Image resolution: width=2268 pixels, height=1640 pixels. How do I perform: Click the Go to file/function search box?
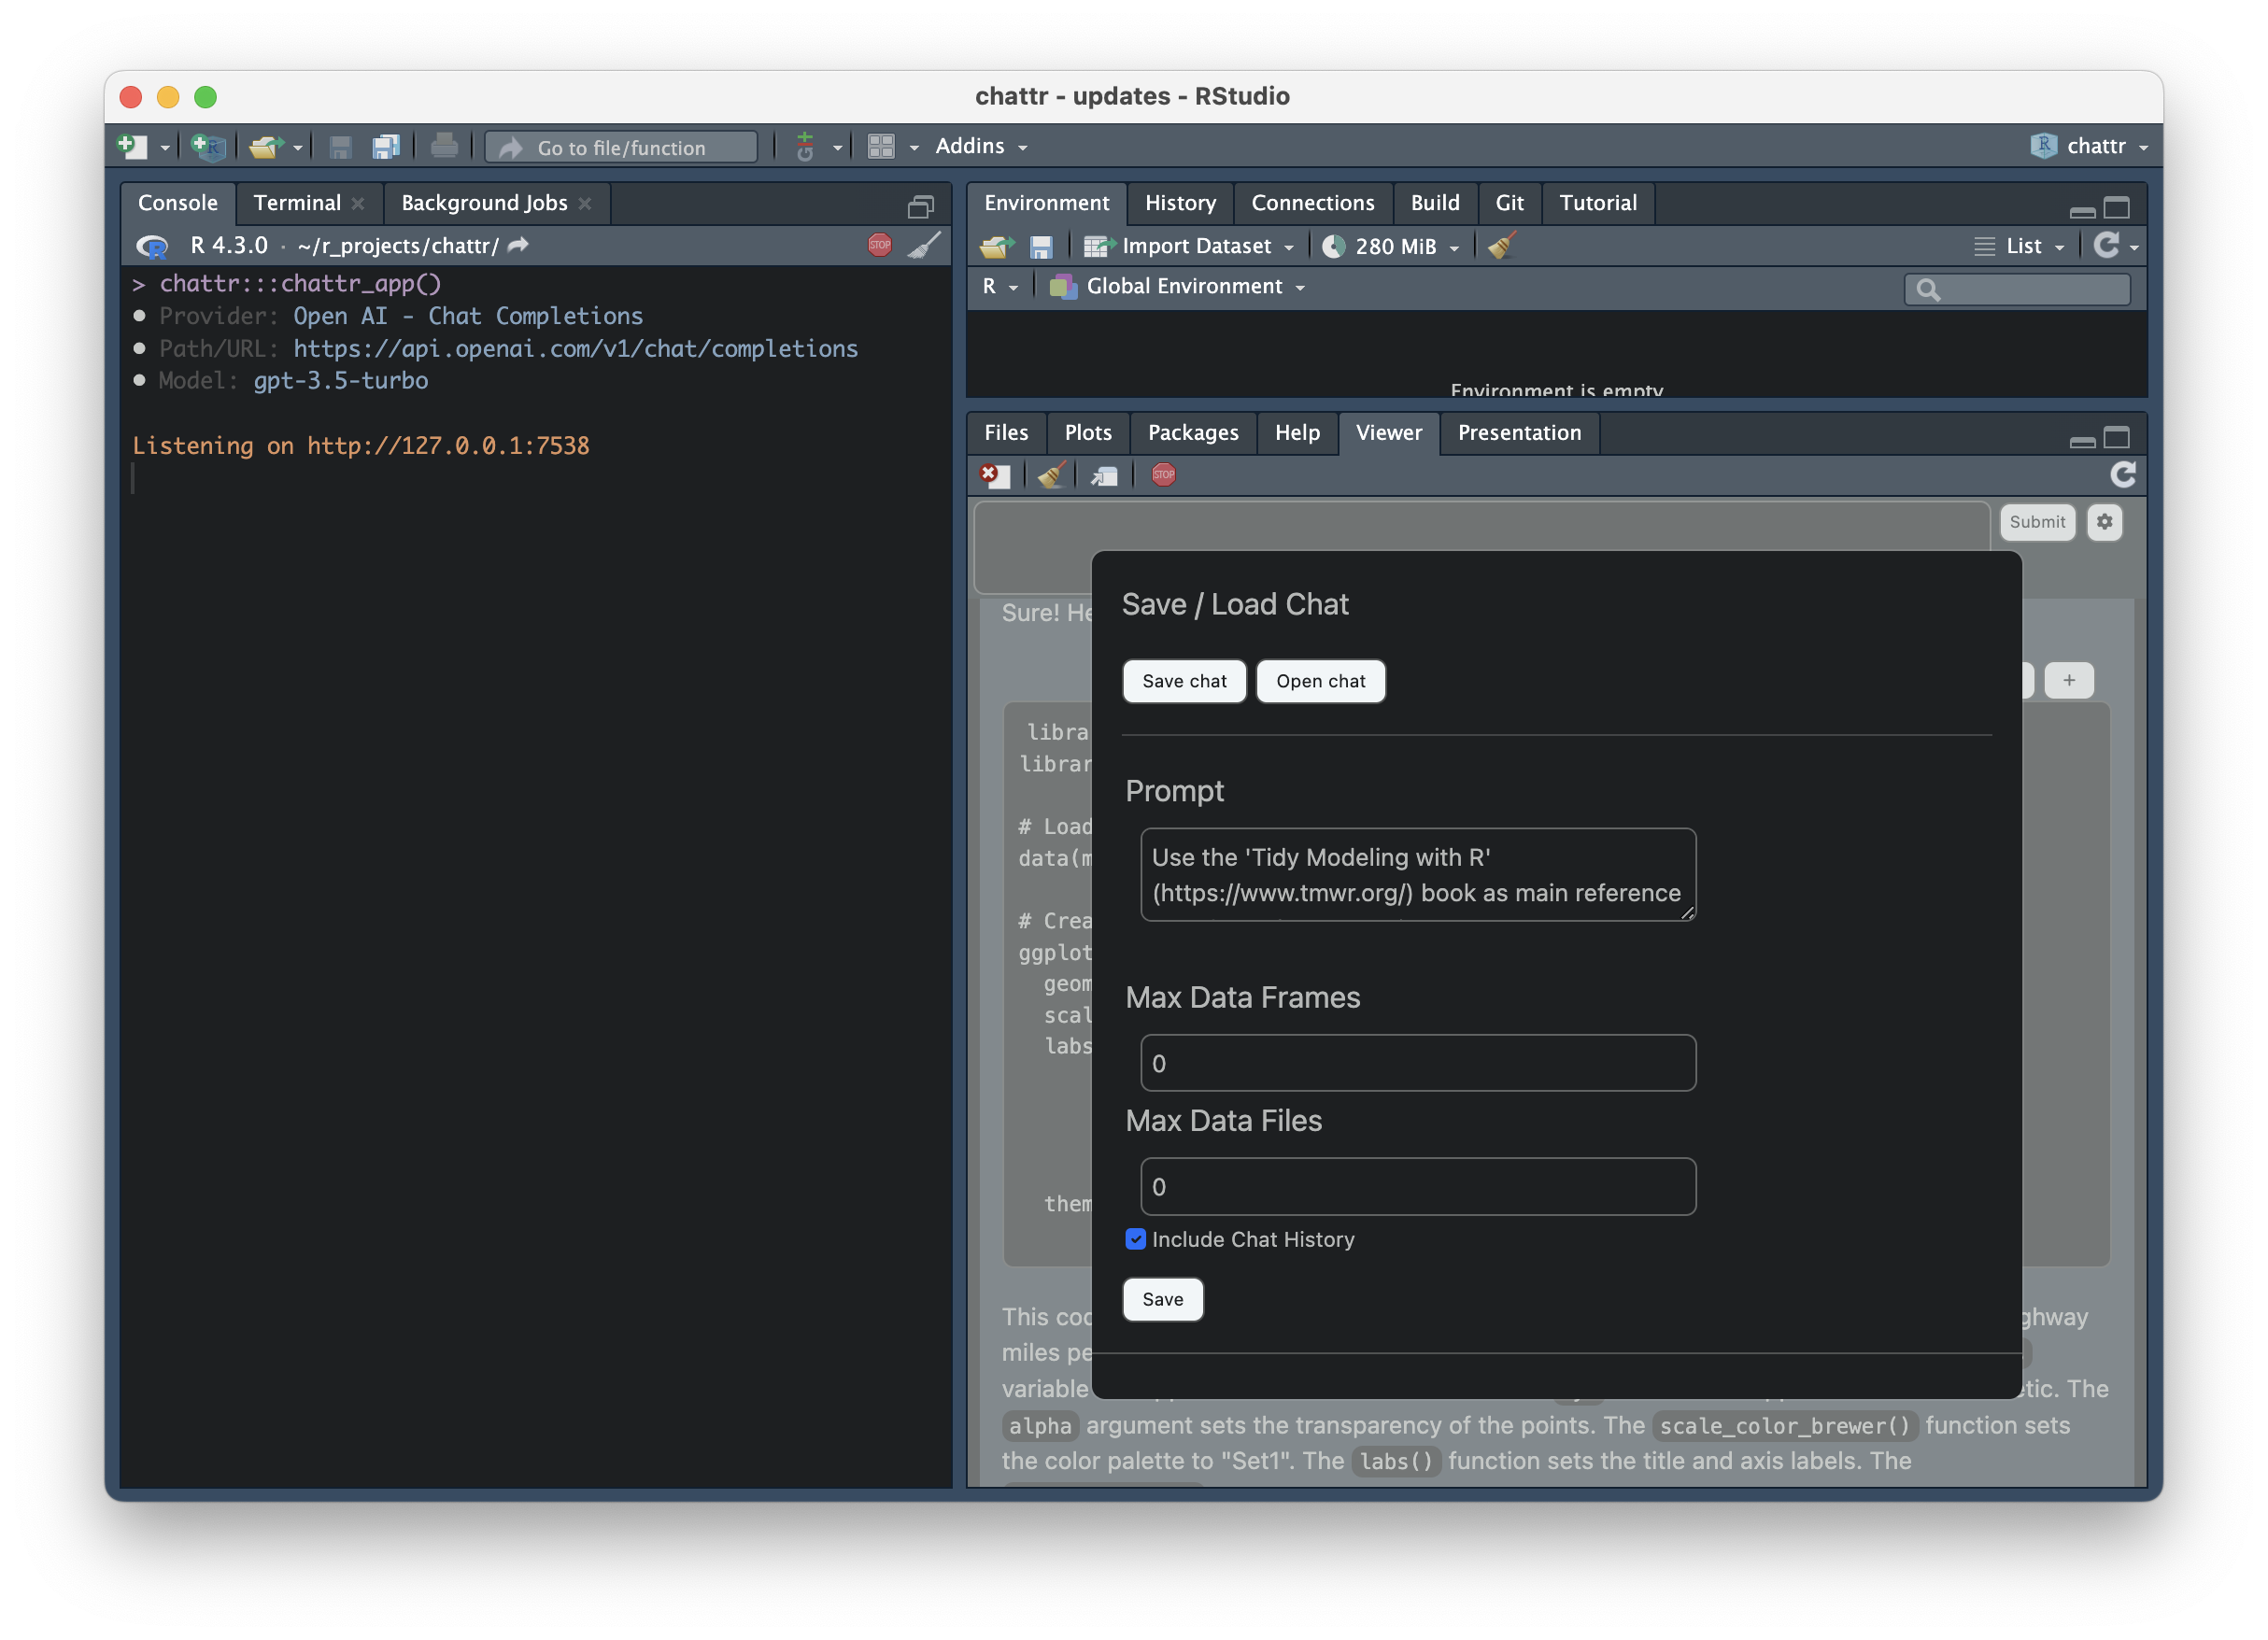pyautogui.click(x=621, y=147)
